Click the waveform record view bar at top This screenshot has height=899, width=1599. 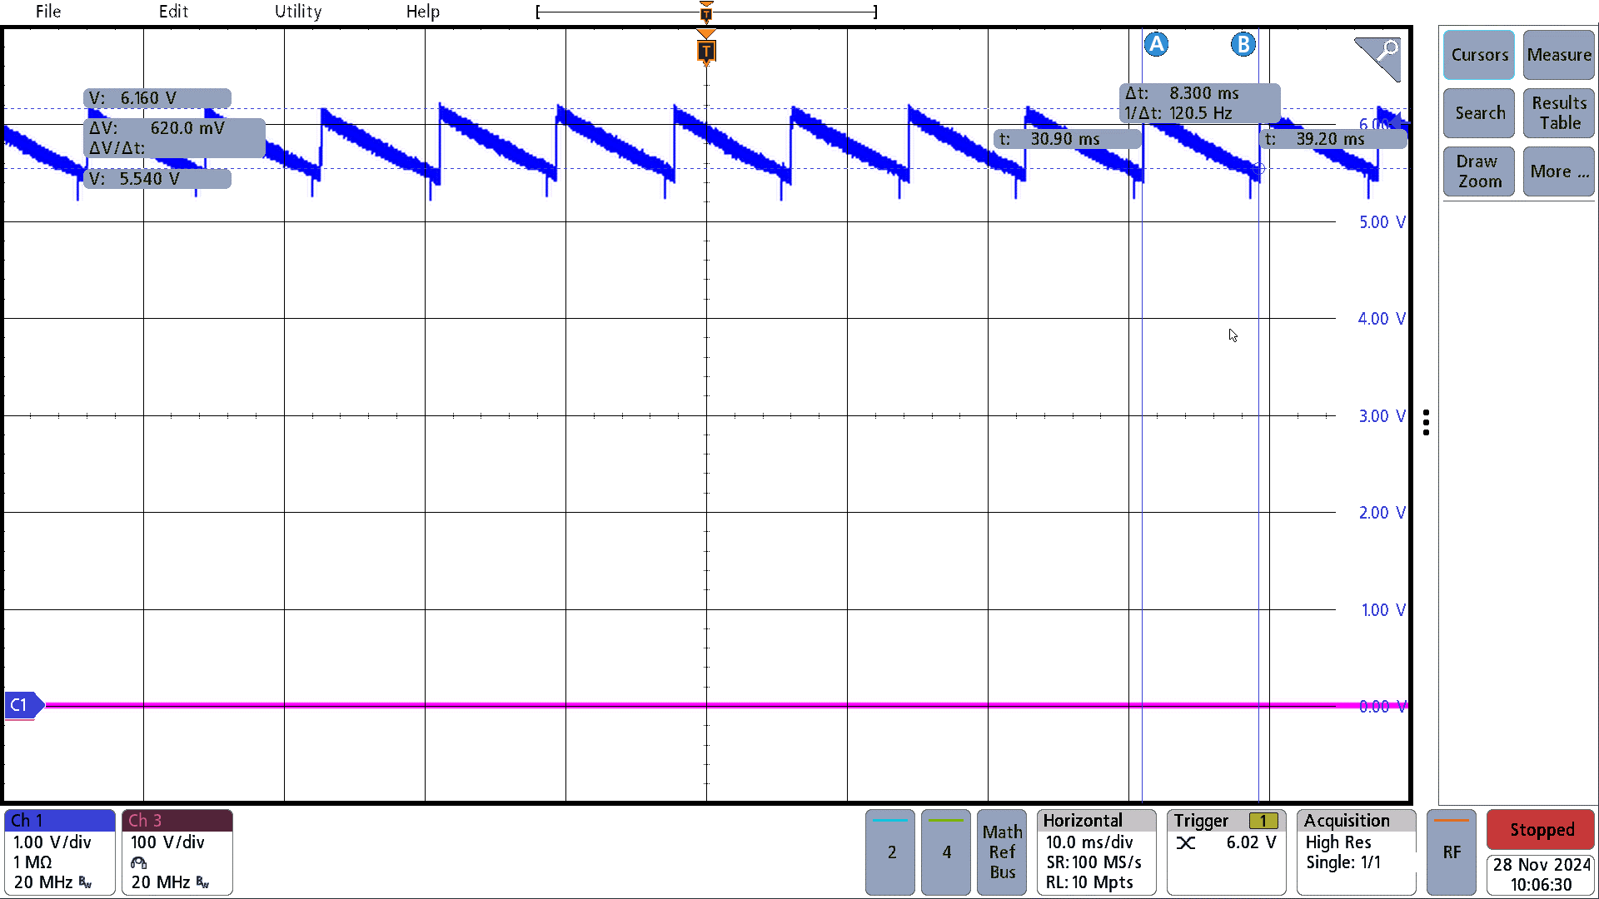click(706, 12)
